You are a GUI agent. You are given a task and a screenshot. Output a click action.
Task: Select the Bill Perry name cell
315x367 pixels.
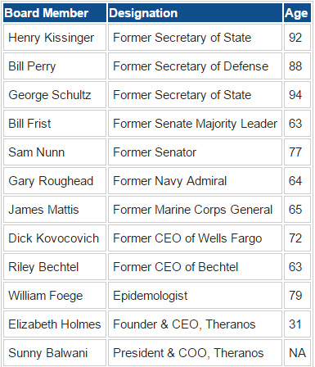(x=55, y=66)
